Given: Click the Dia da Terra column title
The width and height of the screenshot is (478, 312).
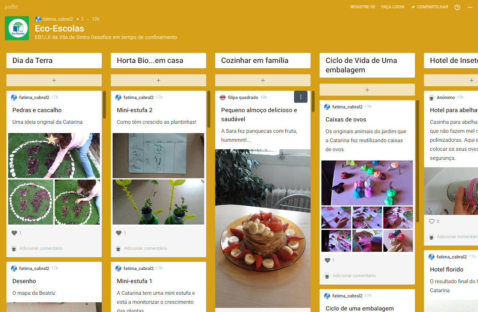Looking at the screenshot, I should 32,60.
